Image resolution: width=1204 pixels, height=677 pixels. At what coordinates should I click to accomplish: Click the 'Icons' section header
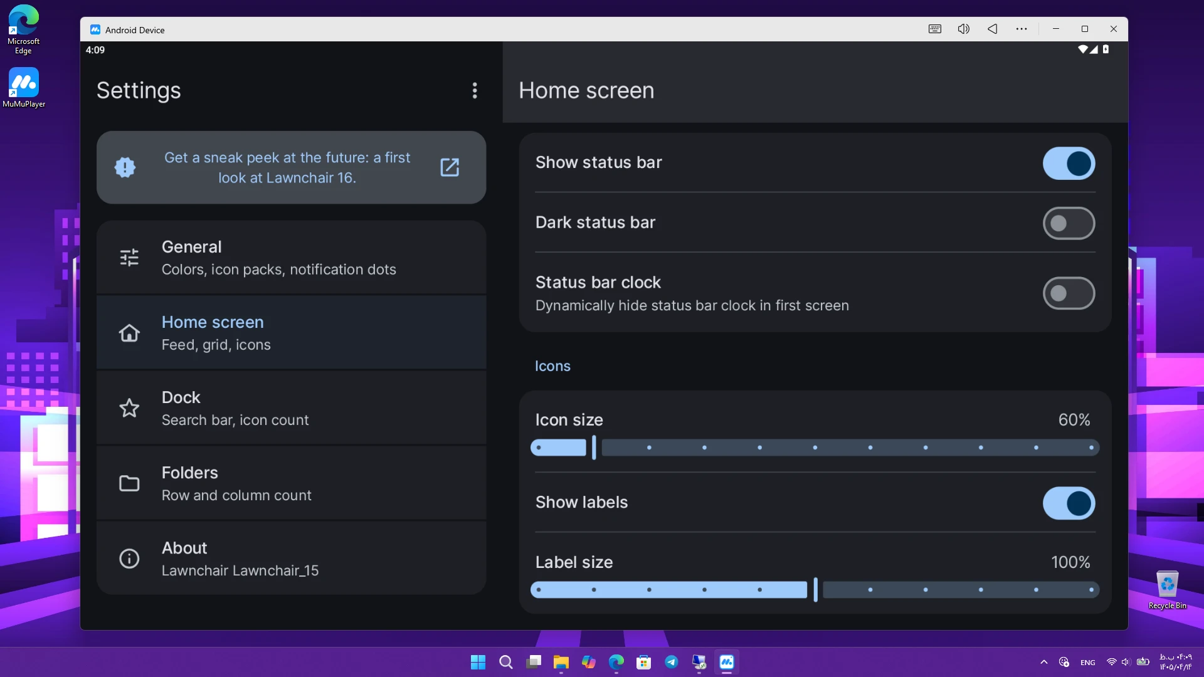[552, 366]
